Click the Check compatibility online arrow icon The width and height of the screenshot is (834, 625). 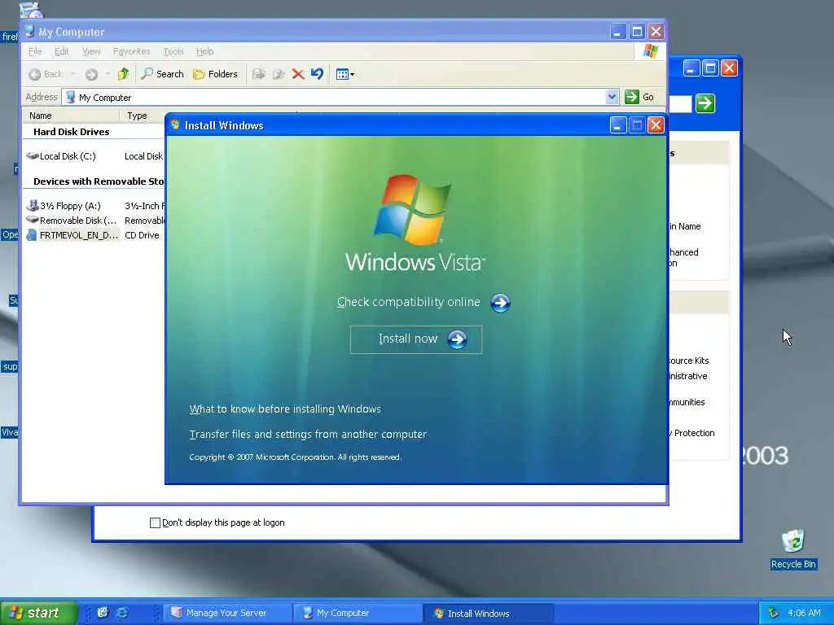500,303
